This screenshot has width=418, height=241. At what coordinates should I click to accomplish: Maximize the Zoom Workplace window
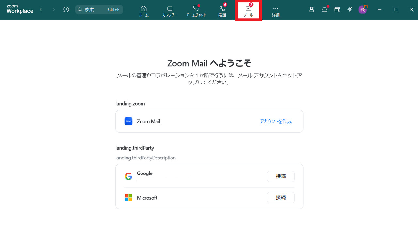pos(396,10)
